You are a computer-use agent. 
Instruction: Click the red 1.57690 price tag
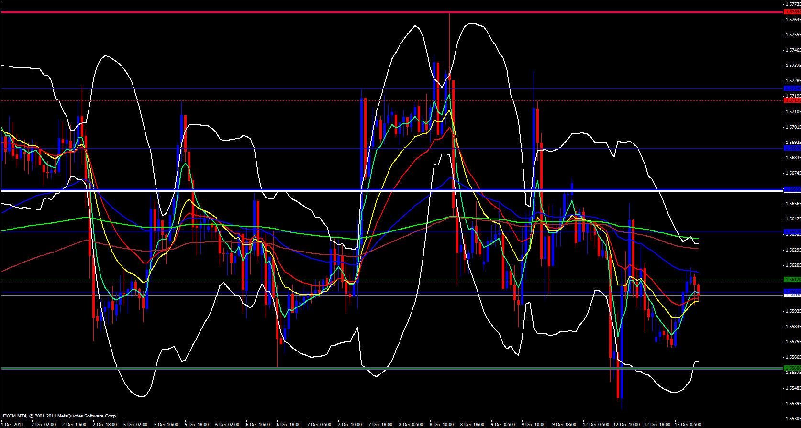[x=792, y=12]
